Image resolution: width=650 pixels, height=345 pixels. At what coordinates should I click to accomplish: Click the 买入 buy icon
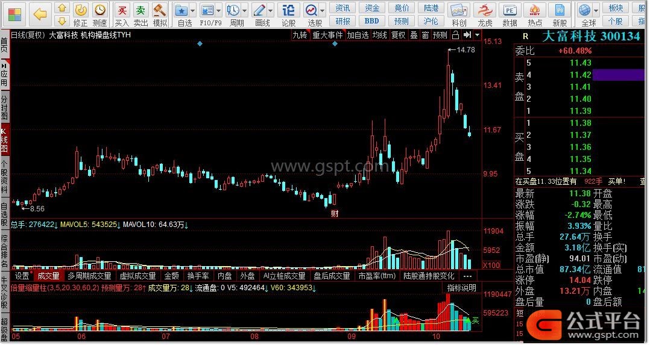pyautogui.click(x=122, y=14)
